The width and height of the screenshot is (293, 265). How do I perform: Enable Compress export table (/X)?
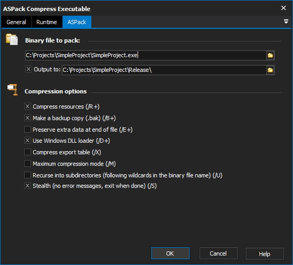pyautogui.click(x=27, y=152)
